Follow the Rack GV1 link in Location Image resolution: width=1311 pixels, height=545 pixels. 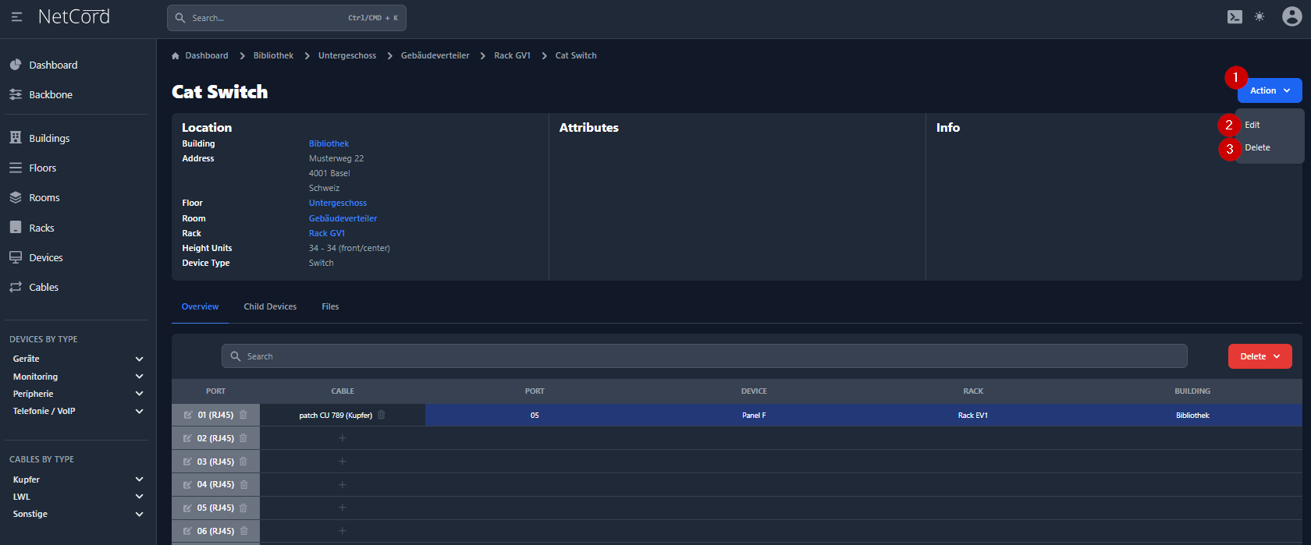point(326,233)
